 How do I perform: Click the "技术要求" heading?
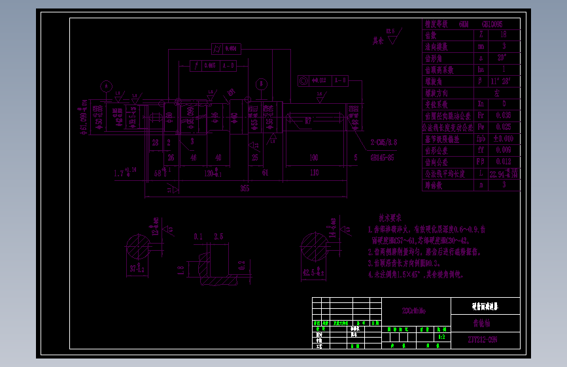tap(390, 218)
